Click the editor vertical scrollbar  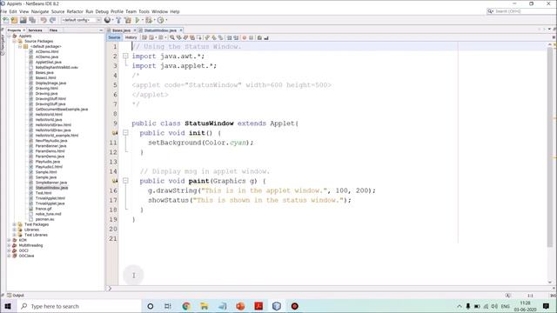pyautogui.click(x=550, y=147)
